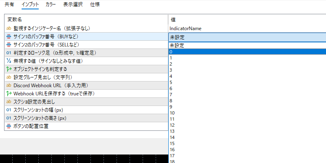Viewport: 326px width, 163px height.
Task: Click the 'ab' icon beside Discord Webhook URL
Action: [9, 86]
